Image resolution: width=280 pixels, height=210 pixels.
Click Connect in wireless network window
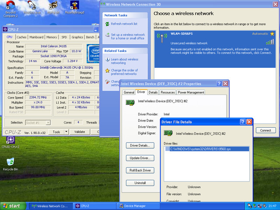(266, 130)
